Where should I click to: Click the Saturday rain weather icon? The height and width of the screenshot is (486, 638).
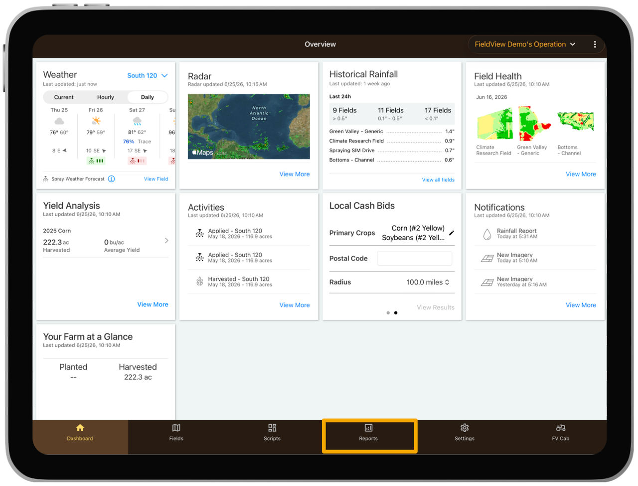(x=137, y=121)
